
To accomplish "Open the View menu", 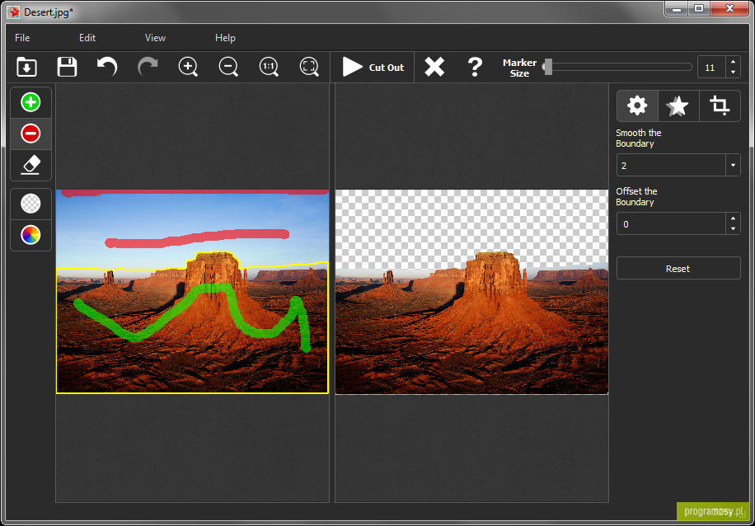I will point(155,38).
